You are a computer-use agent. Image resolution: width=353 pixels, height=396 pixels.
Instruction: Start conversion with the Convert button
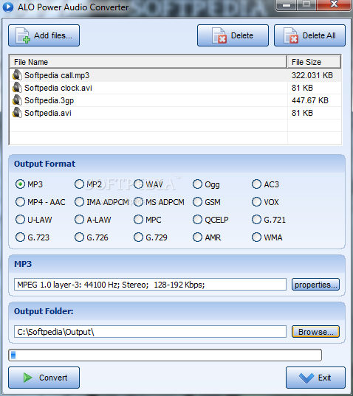(x=44, y=378)
